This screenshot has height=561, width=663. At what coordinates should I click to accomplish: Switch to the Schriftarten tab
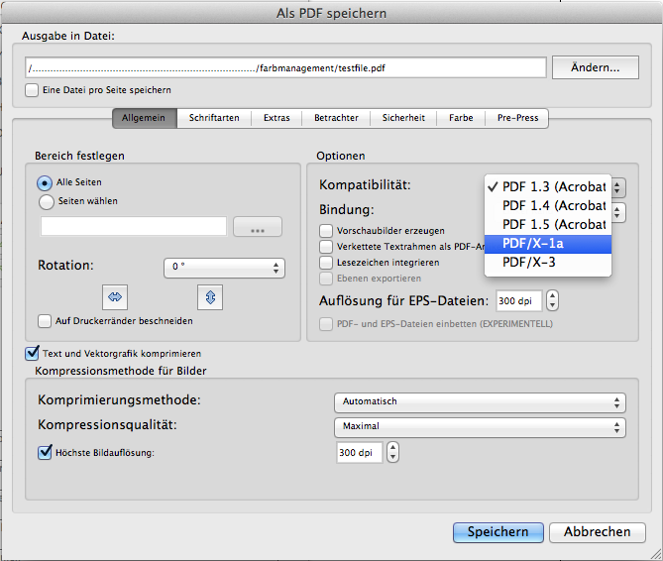pyautogui.click(x=213, y=118)
